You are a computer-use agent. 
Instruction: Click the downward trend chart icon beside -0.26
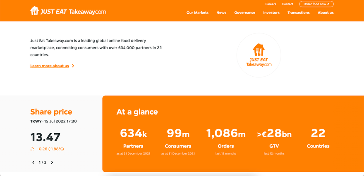tap(32, 149)
